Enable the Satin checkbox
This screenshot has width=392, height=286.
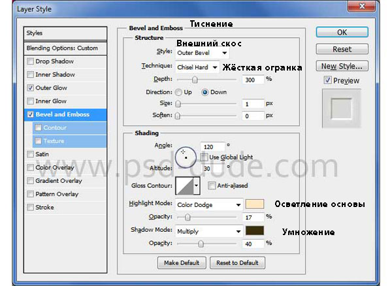(31, 154)
